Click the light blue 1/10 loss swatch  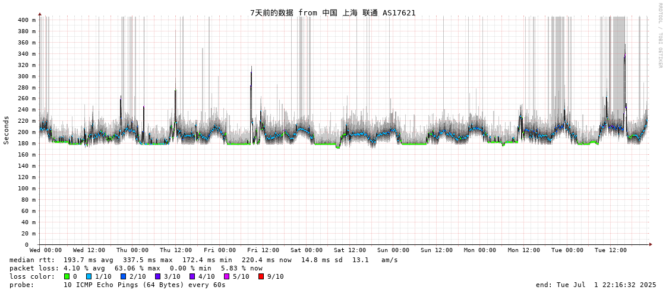point(89,276)
